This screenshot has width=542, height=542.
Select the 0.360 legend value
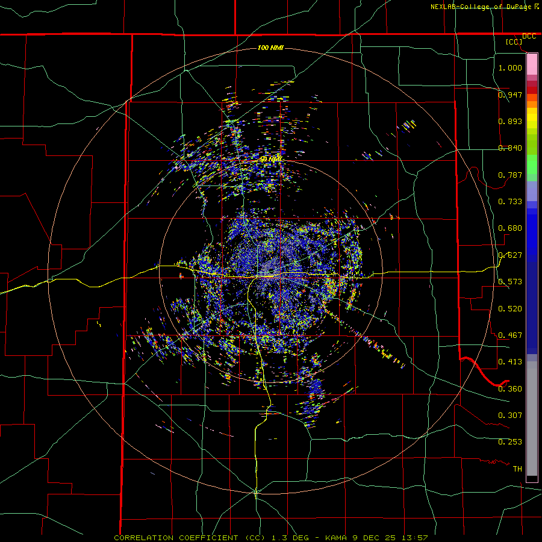coord(510,388)
